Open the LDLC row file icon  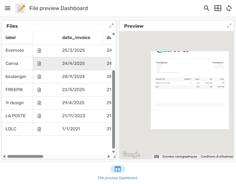click(39, 129)
